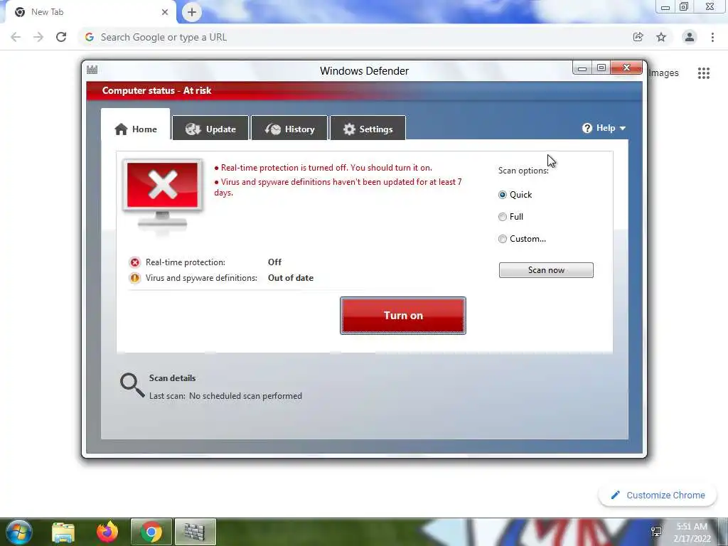Close the Windows Defender window

(627, 68)
